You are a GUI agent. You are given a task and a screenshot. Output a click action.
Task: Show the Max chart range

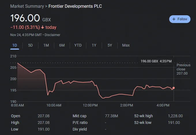pyautogui.click(x=126, y=45)
